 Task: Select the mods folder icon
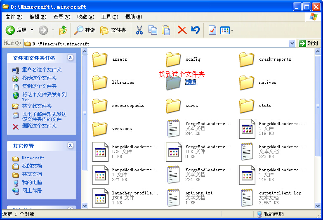173,83
